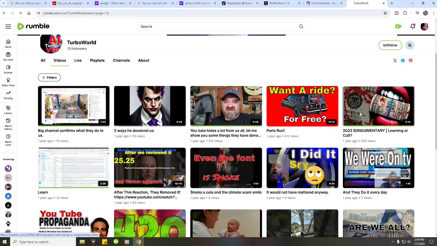Open Watch Later in sidebar
437x246 pixels.
click(8, 140)
